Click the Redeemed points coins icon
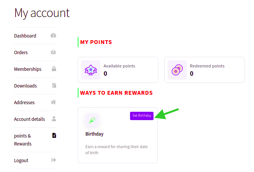This screenshot has height=172, width=254. (x=177, y=70)
